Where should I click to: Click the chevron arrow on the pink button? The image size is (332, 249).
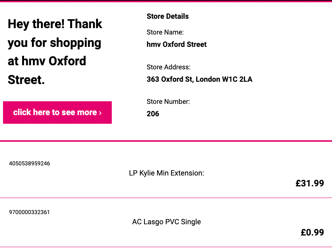100,113
